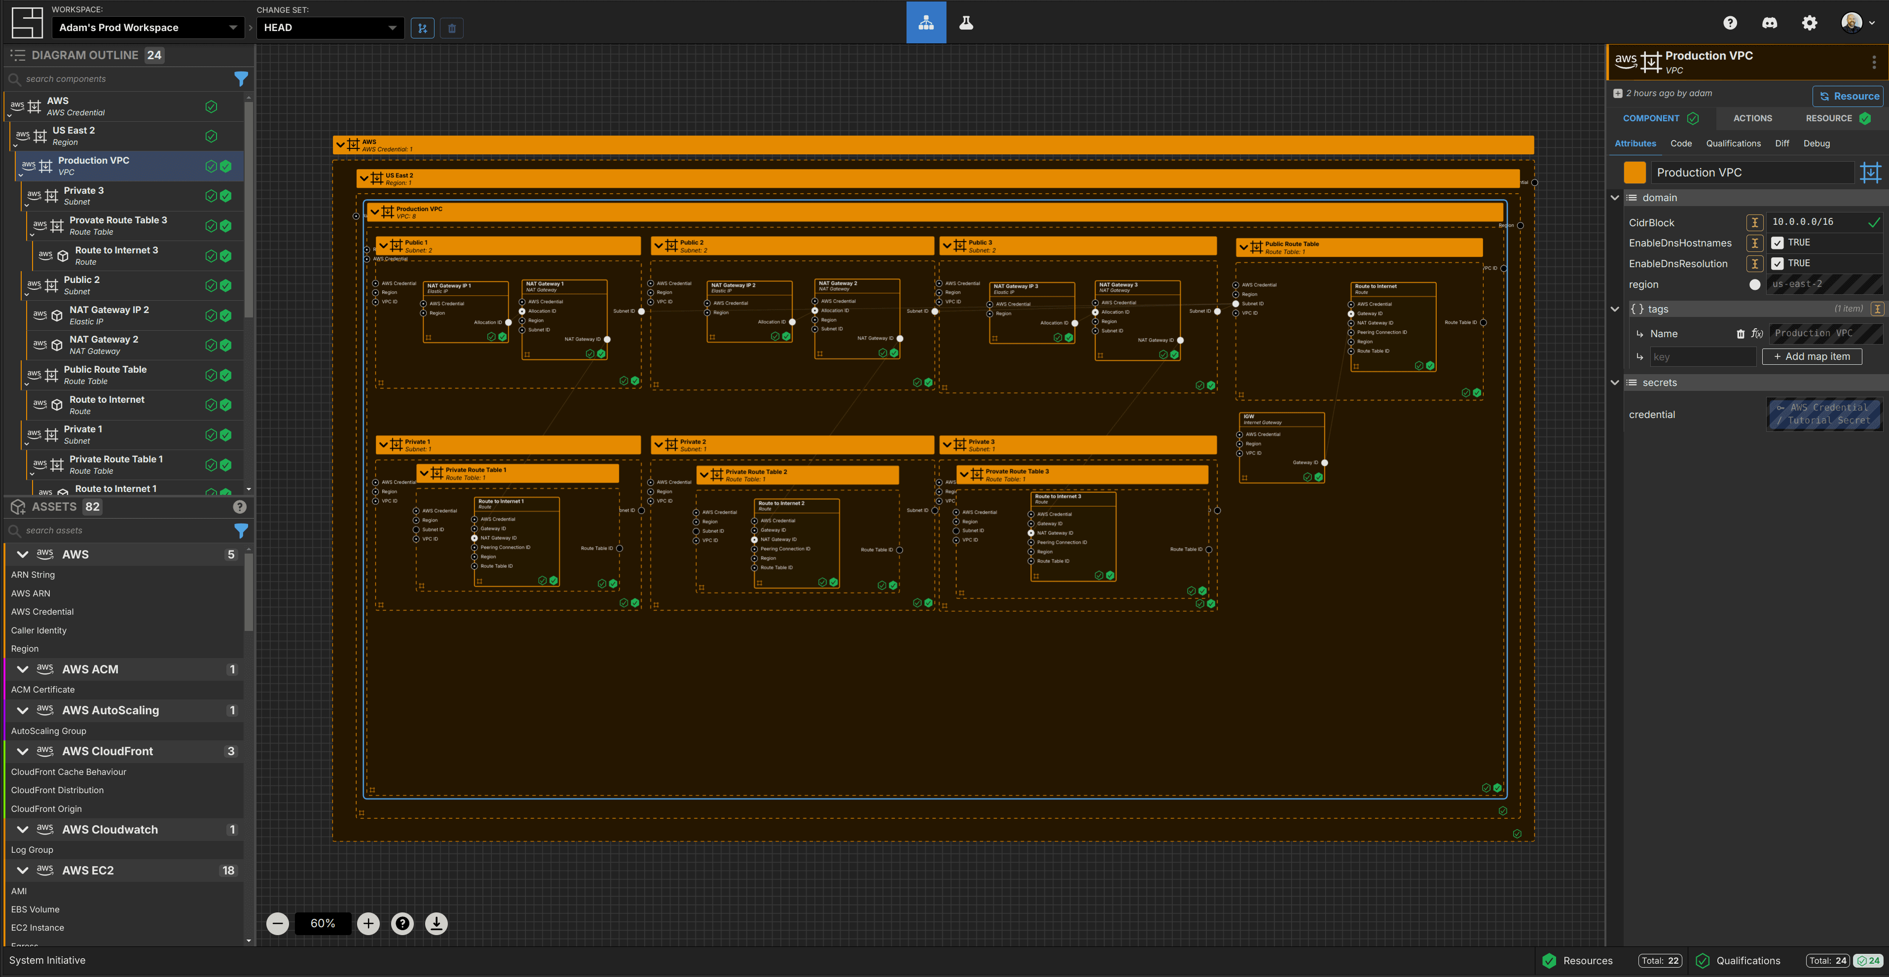Screen dimensions: 1889x977
Task: Click the abandon change set trash icon
Action: pos(452,28)
